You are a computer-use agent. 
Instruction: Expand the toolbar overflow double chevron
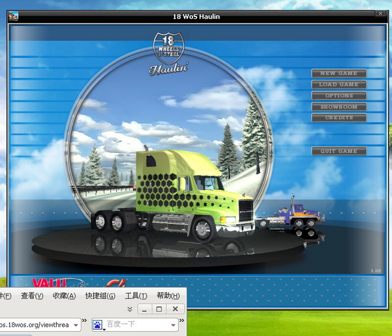pyautogui.click(x=130, y=309)
